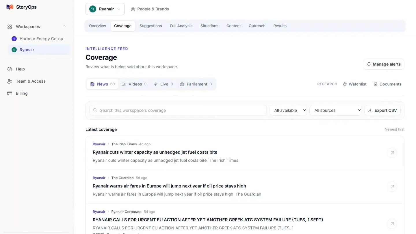Click the Documents file icon
Image resolution: width=416 pixels, height=234 pixels.
point(376,84)
